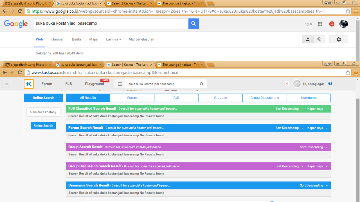Screen dimensions: 360x202
Task: Click the Hi, boeng.agus username link
Action: tap(314, 84)
